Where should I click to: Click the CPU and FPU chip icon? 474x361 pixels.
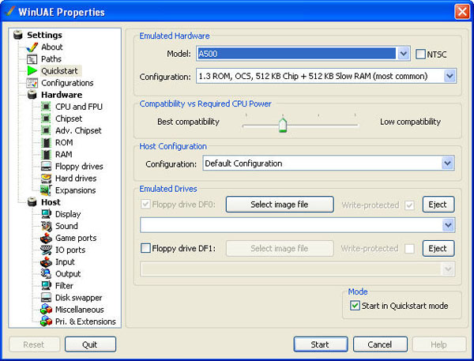coord(46,107)
